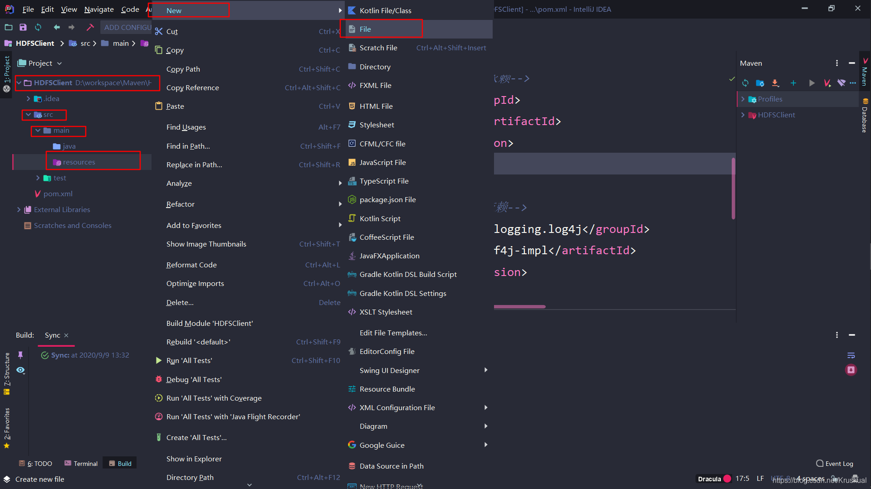Image resolution: width=871 pixels, height=489 pixels.
Task: Expand the .idea folder node
Action: [x=28, y=98]
